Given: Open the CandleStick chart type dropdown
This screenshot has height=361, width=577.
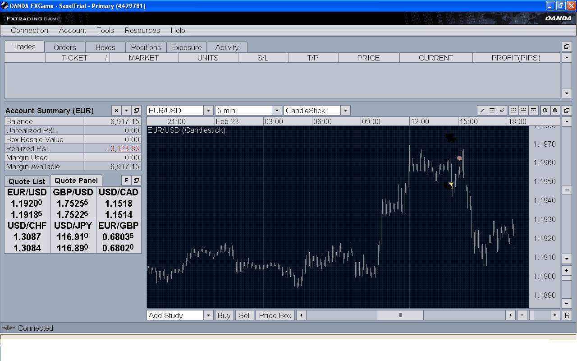Looking at the screenshot, I should pyautogui.click(x=345, y=111).
